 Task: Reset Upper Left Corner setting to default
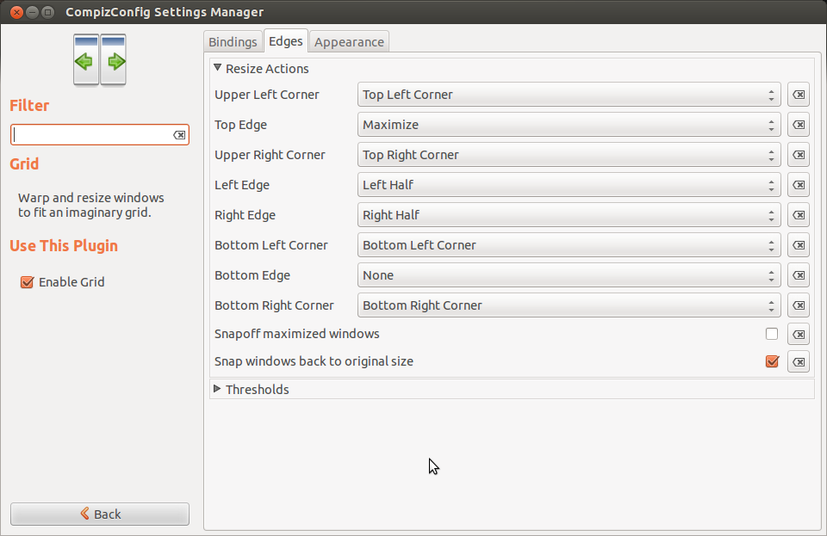tap(799, 95)
